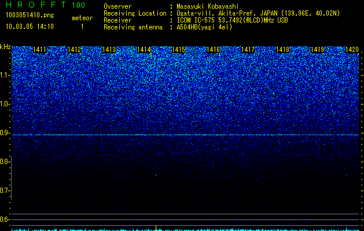This screenshot has height=231, width=364.
Task: Click the 1419 time marker
Action: coord(318,50)
